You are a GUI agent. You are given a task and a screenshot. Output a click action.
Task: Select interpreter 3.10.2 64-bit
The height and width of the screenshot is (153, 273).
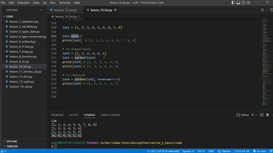(x=241, y=151)
